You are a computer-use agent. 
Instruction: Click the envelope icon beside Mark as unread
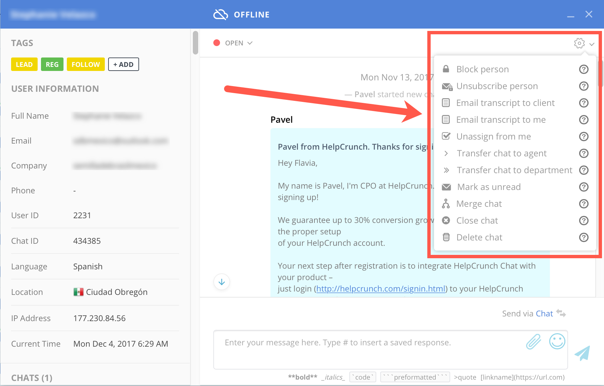(x=446, y=187)
